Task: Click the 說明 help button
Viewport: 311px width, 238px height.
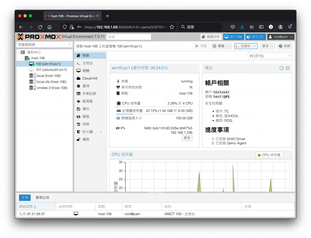Action: [x=285, y=46]
